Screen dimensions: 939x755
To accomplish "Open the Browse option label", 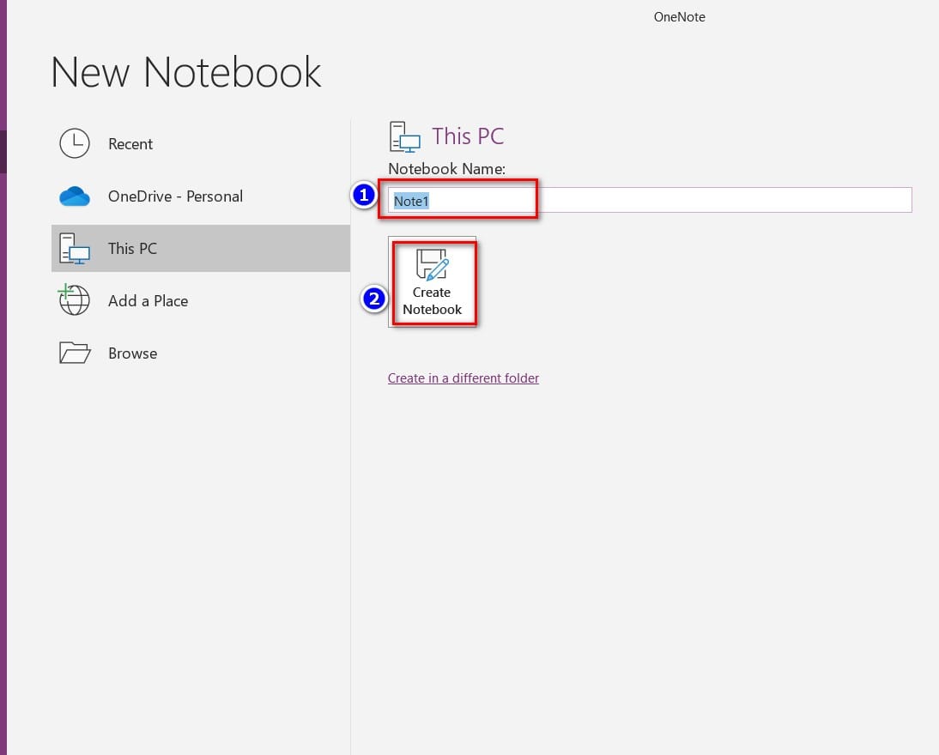I will [x=132, y=353].
